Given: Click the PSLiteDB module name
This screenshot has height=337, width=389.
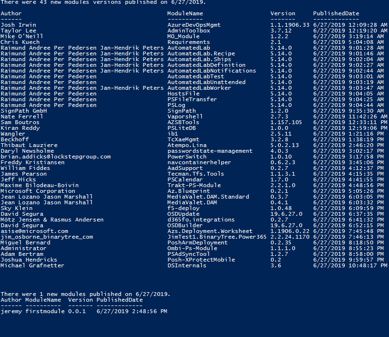Looking at the screenshot, I should 182,128.
